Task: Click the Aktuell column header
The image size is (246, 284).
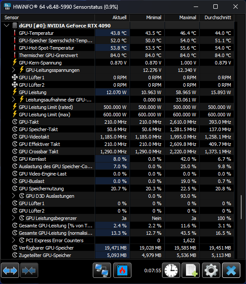Action: (112, 17)
